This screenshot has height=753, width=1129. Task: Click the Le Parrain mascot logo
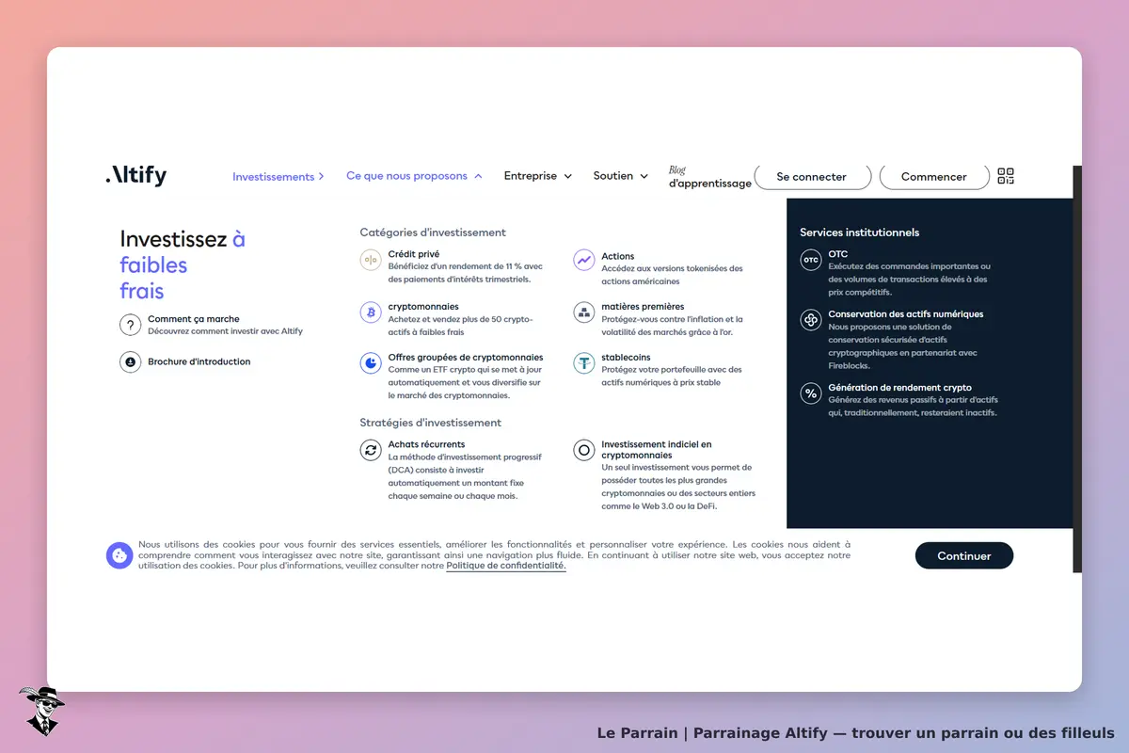click(x=40, y=711)
